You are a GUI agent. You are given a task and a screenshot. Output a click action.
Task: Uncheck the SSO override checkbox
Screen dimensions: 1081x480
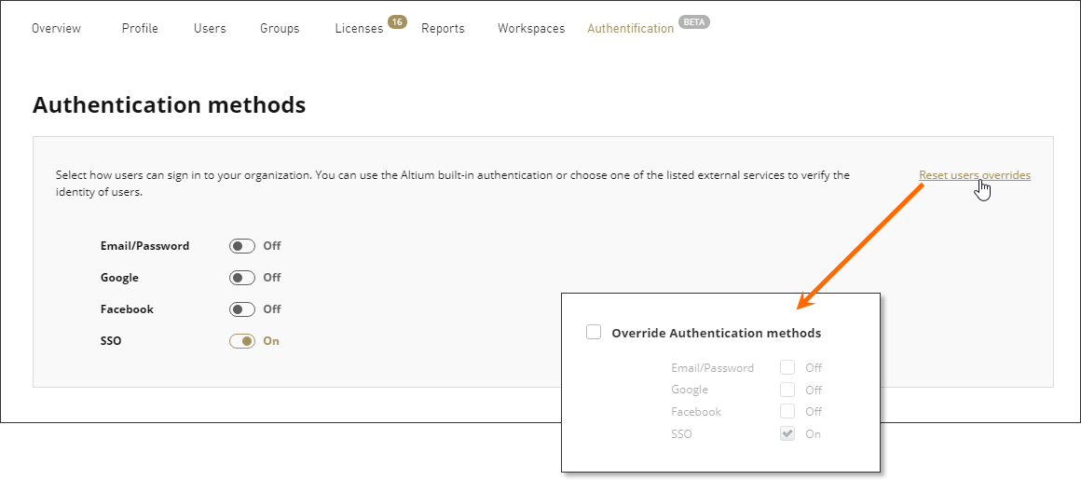tap(787, 433)
